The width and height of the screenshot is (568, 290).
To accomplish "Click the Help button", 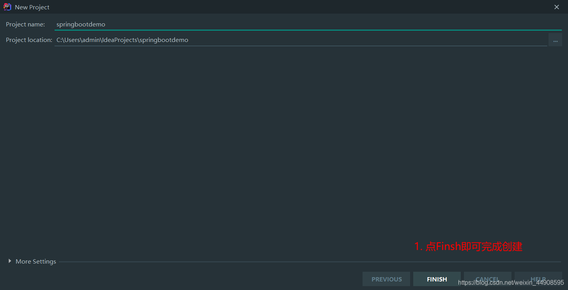I will (538, 279).
